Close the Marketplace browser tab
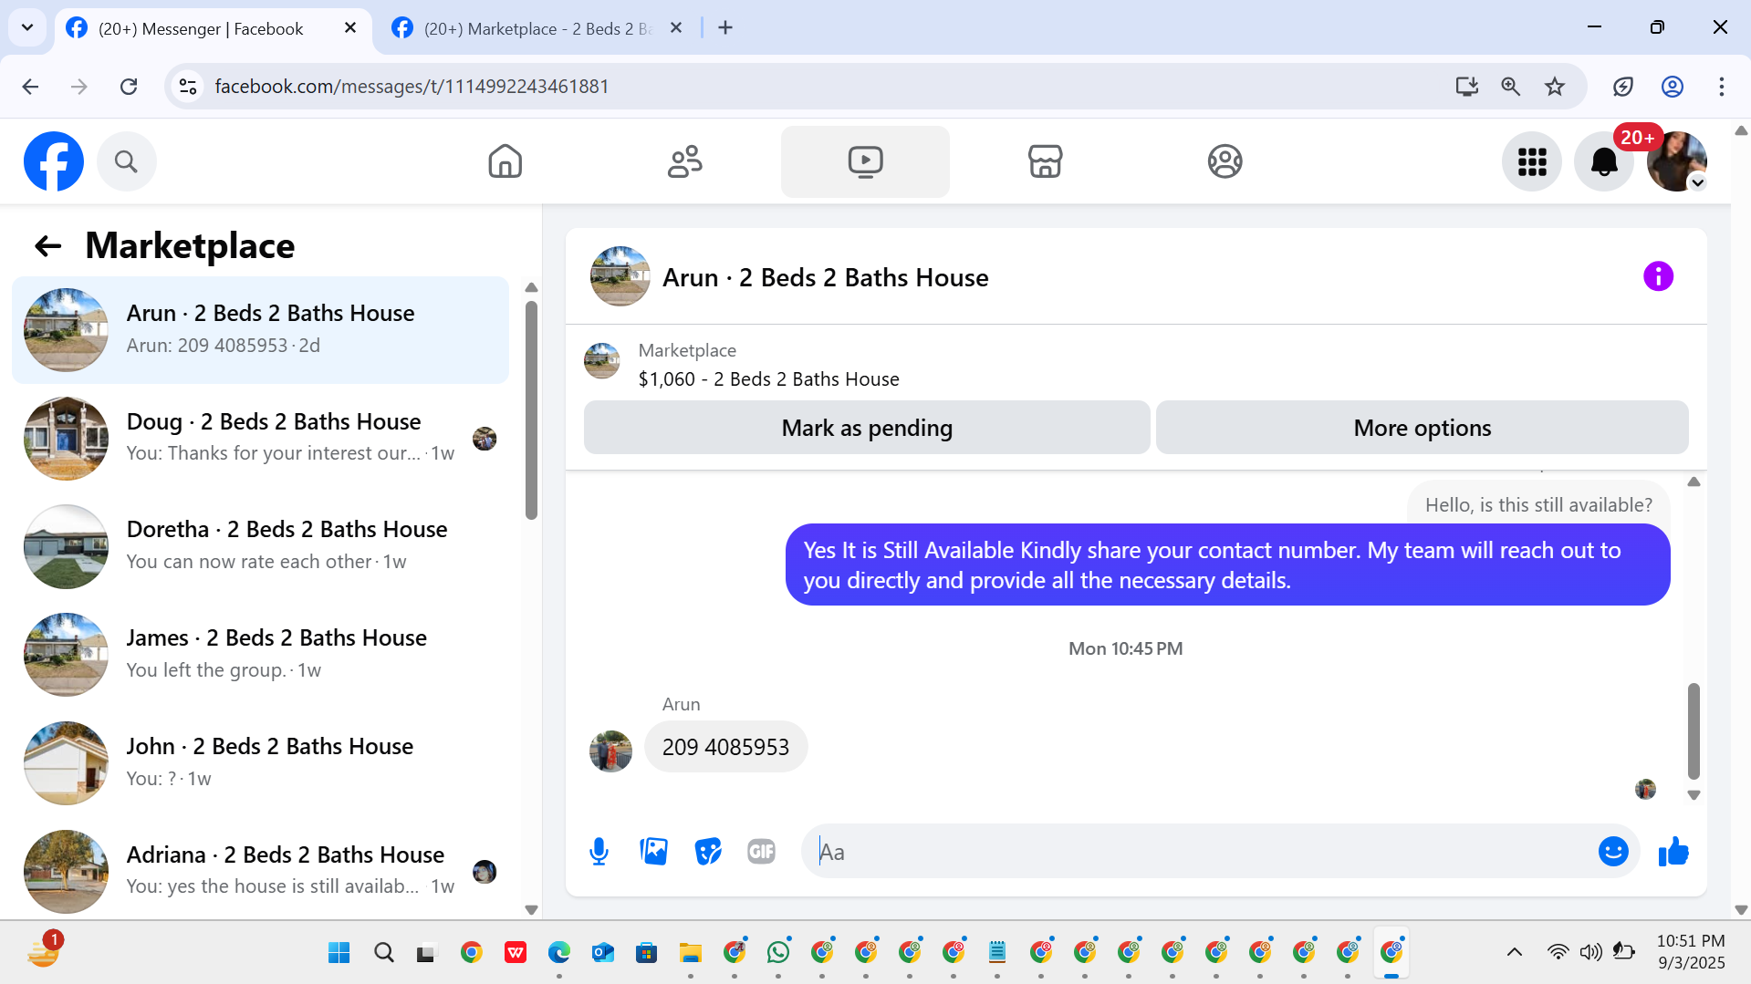Viewport: 1751px width, 984px height. click(x=676, y=28)
